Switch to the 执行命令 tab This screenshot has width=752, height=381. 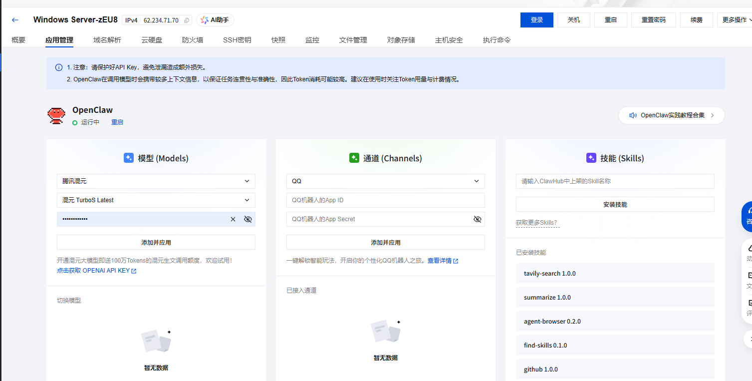[497, 40]
